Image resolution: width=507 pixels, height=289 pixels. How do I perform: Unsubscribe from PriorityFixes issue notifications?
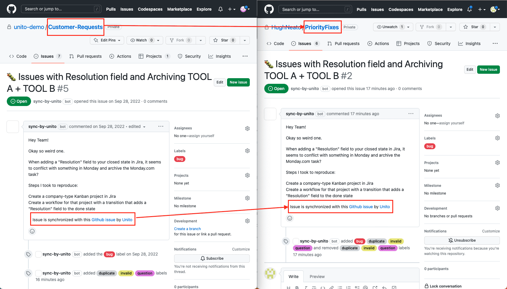(x=462, y=240)
